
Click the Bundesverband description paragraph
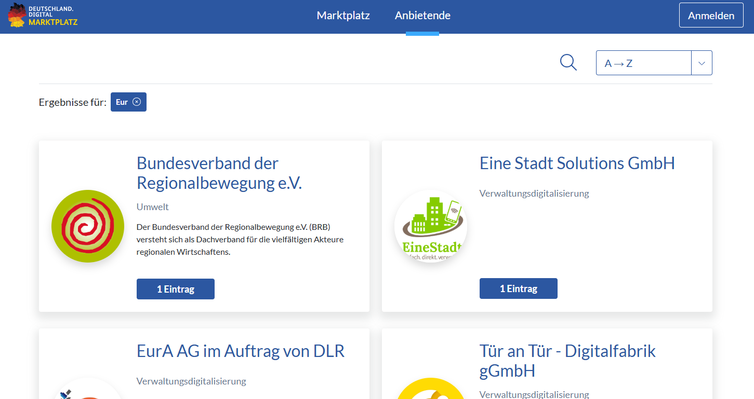click(240, 240)
